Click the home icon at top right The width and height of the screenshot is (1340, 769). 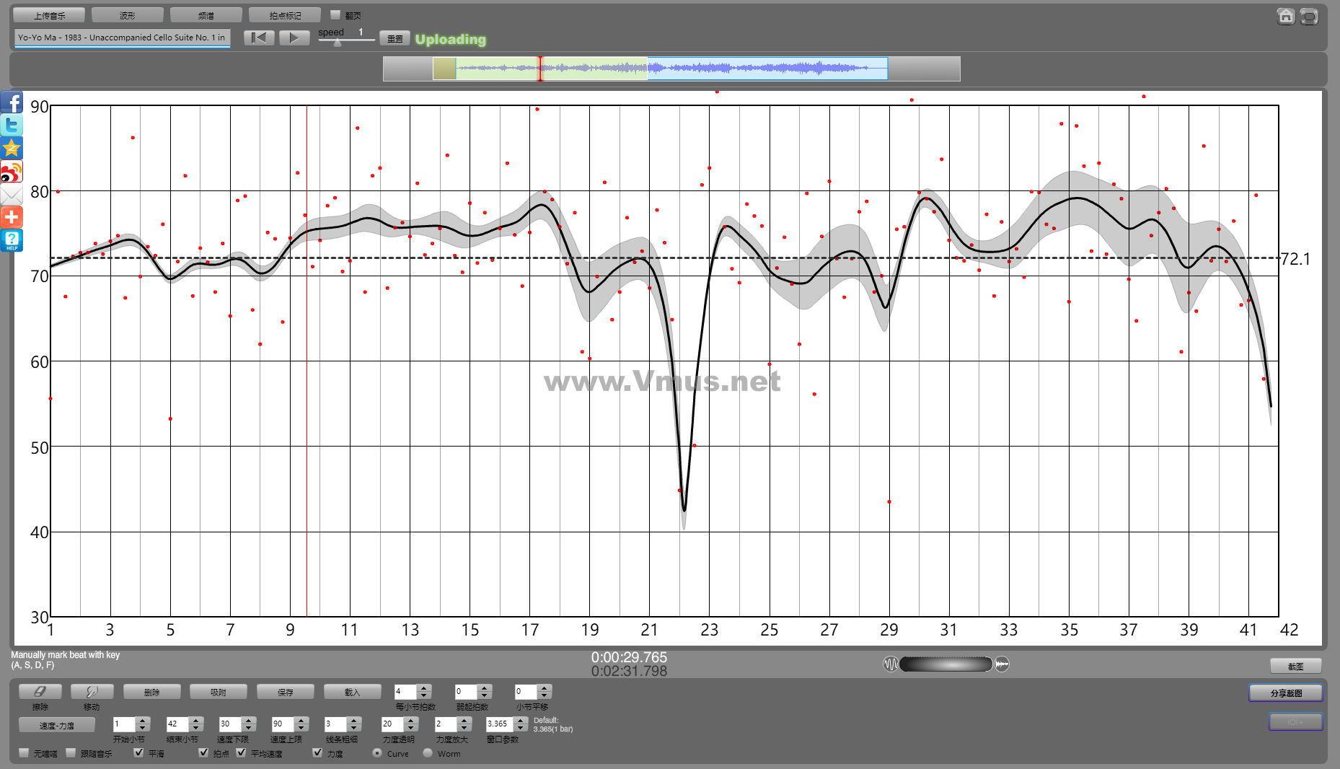1285,16
